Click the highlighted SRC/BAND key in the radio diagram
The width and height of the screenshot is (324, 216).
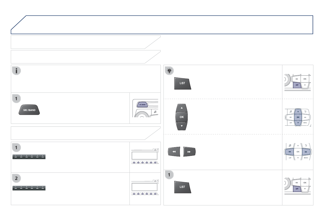click(142, 104)
